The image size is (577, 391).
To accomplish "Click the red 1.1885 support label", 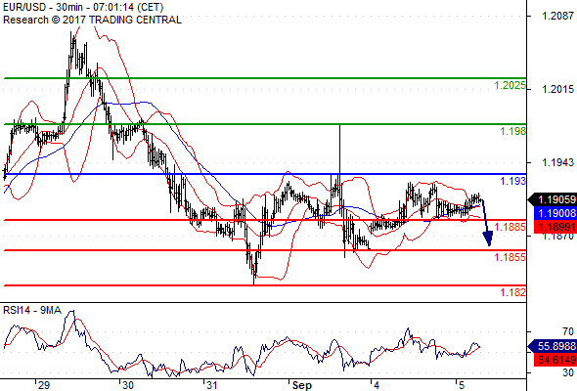I will pyautogui.click(x=510, y=227).
